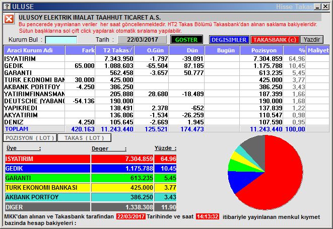Select the YATIRIMFINANSMAN row
Viewport: 333px width, 229px height.
pos(166,94)
